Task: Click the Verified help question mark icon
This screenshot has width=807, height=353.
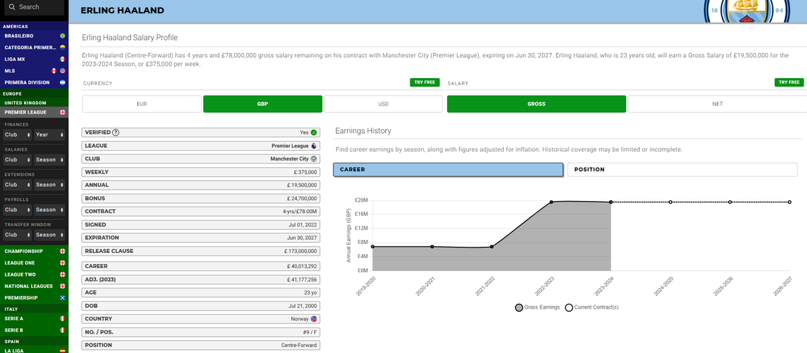Action: pyautogui.click(x=116, y=132)
